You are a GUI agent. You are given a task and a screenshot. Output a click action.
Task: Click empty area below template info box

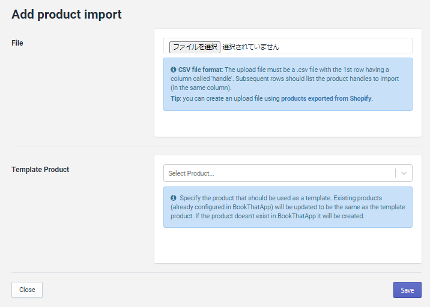(x=288, y=245)
